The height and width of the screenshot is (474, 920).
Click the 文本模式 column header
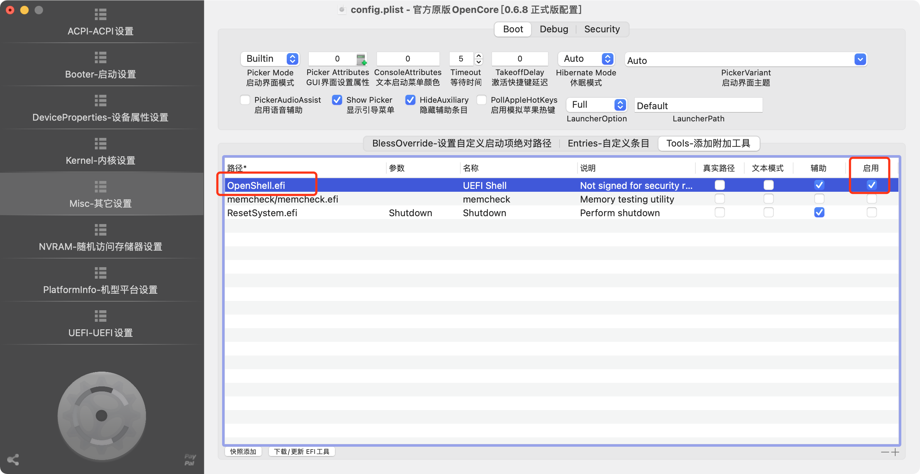point(768,168)
